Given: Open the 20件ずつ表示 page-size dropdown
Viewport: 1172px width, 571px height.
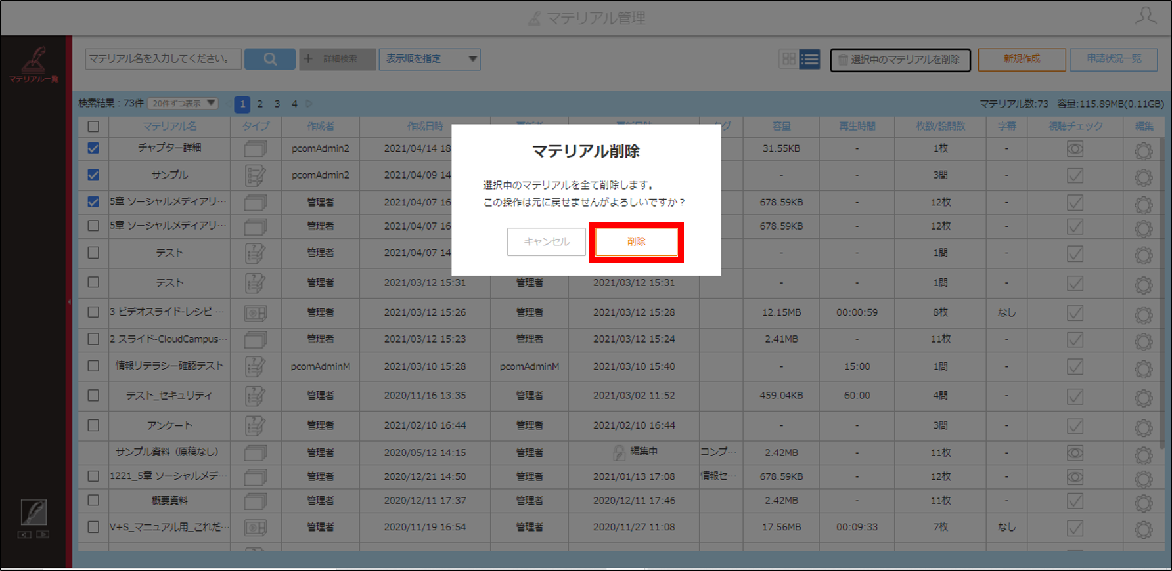Looking at the screenshot, I should tap(183, 103).
